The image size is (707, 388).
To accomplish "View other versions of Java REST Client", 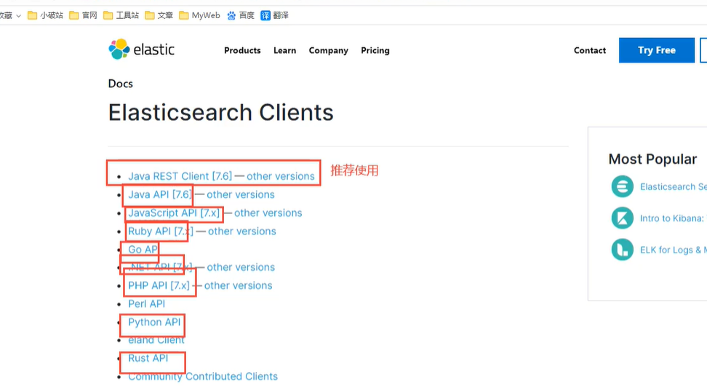I will 281,176.
